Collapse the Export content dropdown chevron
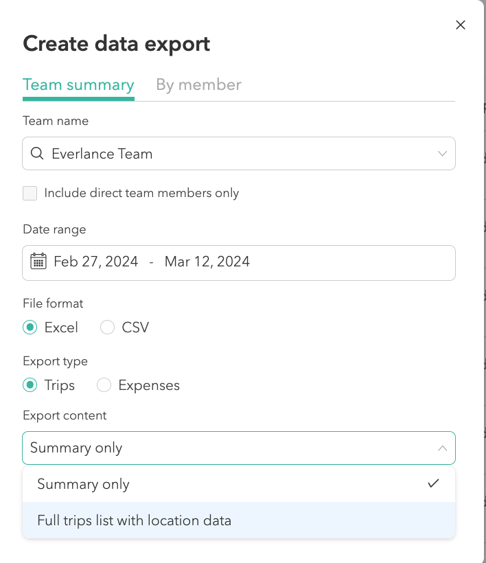The width and height of the screenshot is (486, 563). pyautogui.click(x=443, y=448)
